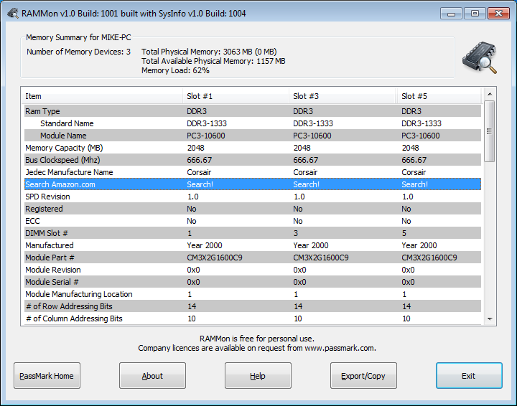Select the Slot #1 column header
The width and height of the screenshot is (517, 406).
(235, 96)
